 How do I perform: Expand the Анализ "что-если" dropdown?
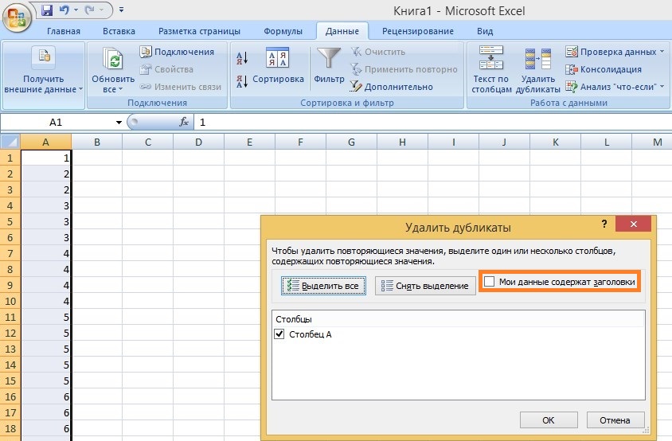[x=659, y=87]
